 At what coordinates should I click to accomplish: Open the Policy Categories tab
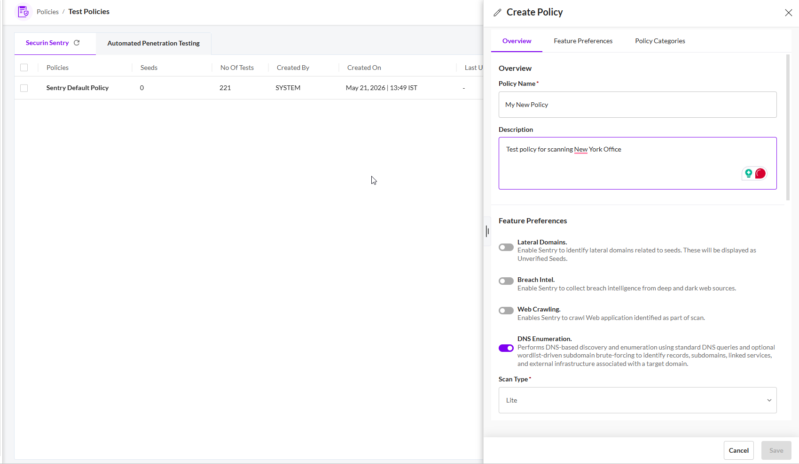(x=660, y=41)
